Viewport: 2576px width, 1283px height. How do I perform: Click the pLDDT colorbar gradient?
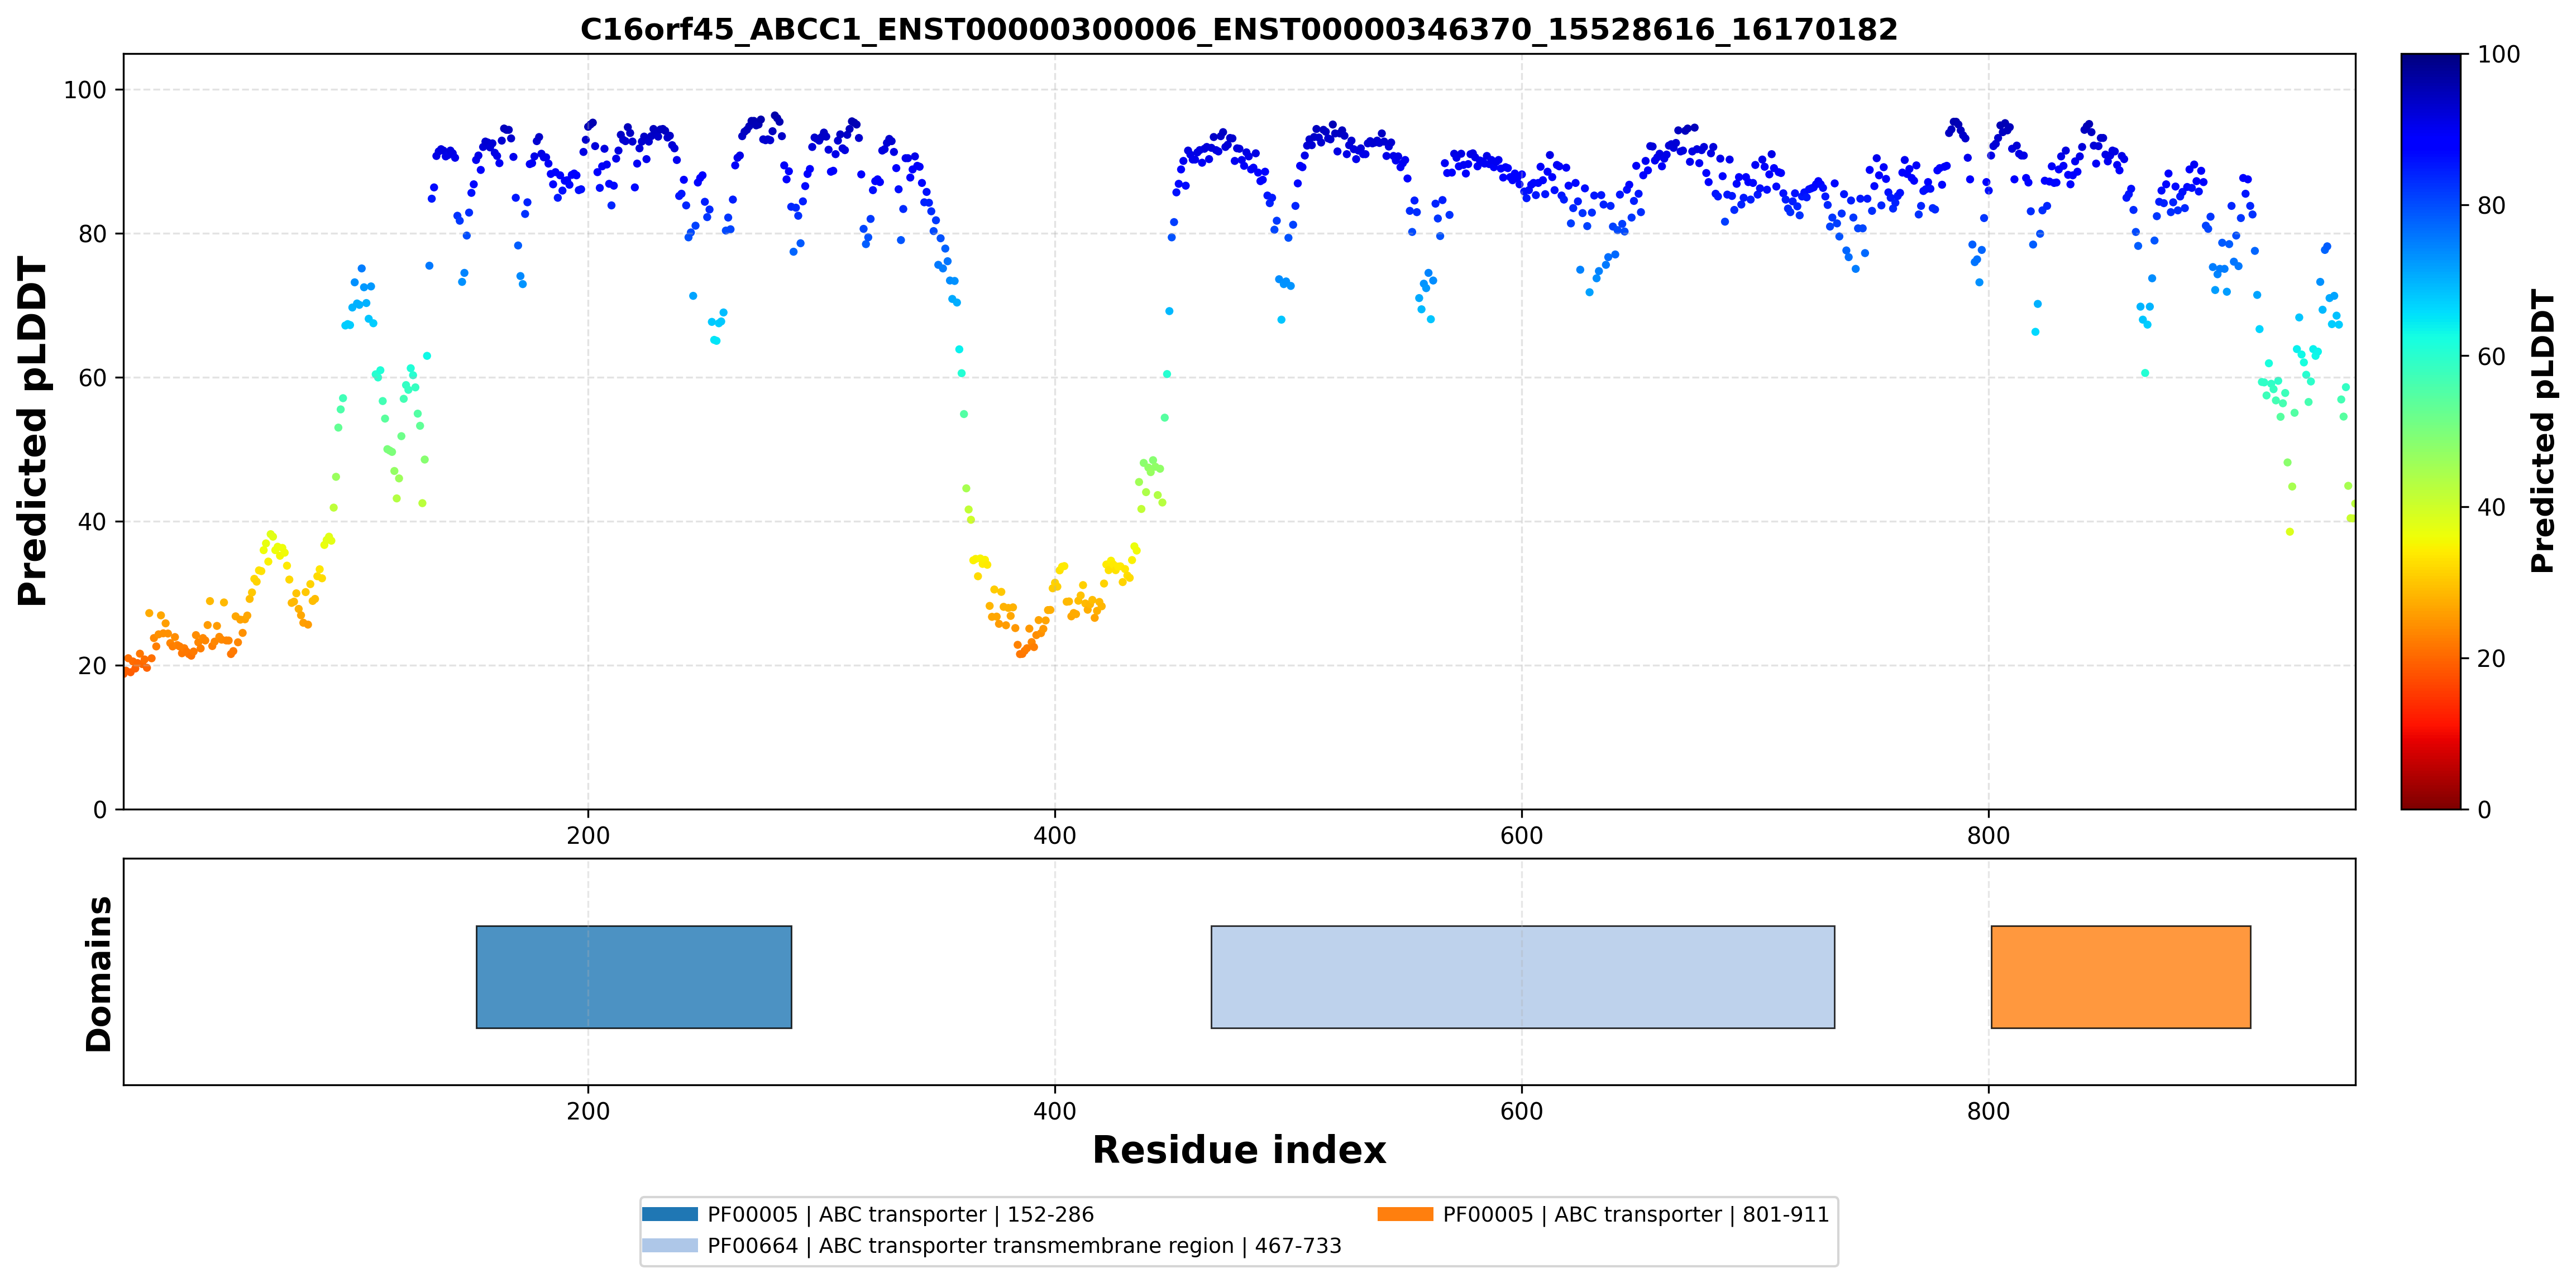[x=2431, y=431]
